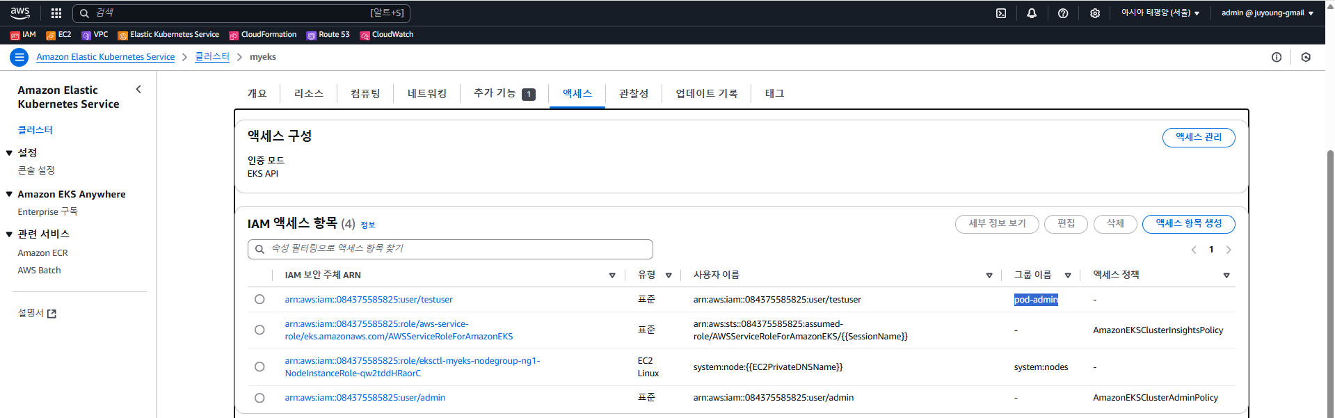
Task: Sort by IAM 보안 주체 ARN column
Action: 612,275
